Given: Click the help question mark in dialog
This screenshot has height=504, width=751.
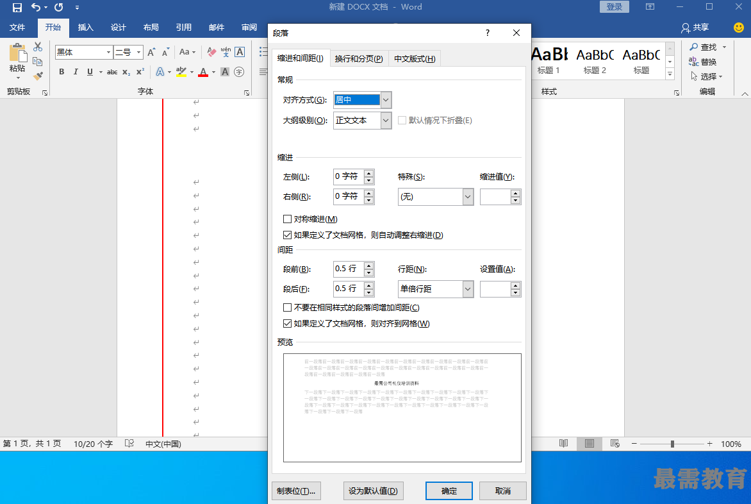Looking at the screenshot, I should [488, 33].
